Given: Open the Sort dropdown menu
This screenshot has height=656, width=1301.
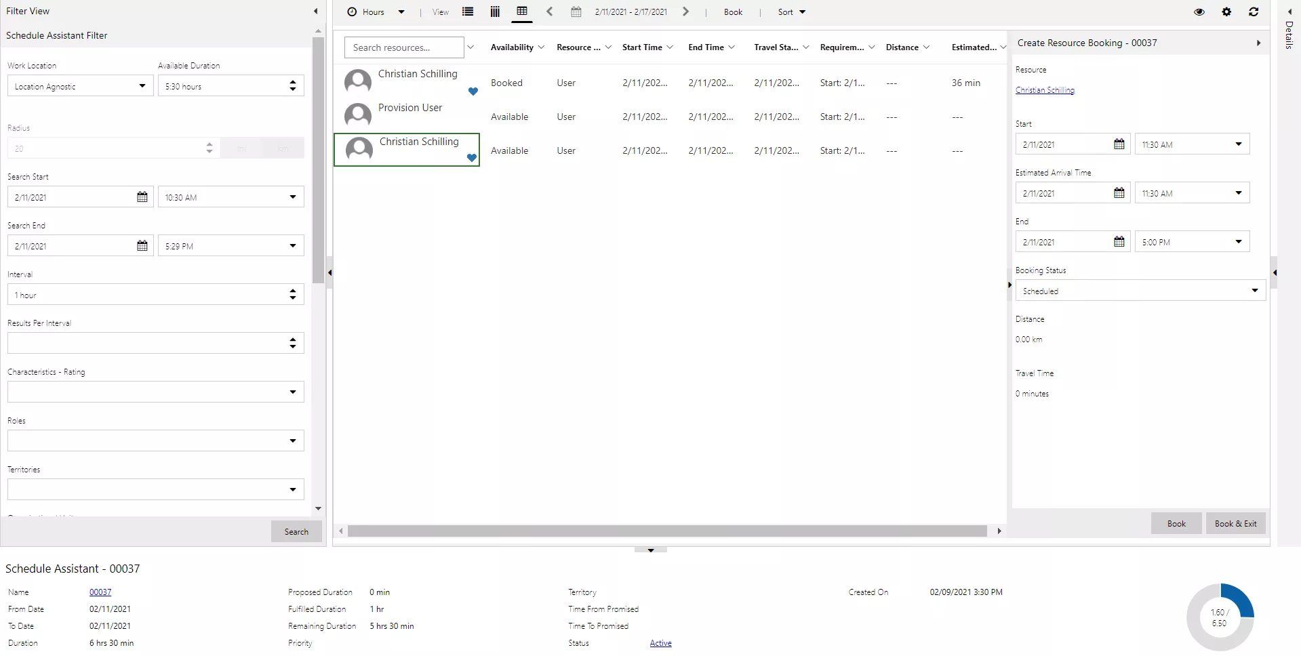Looking at the screenshot, I should tap(791, 12).
